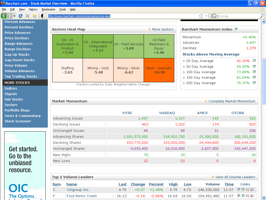Click the Google search input field
The width and height of the screenshot is (266, 200).
click(x=239, y=16)
